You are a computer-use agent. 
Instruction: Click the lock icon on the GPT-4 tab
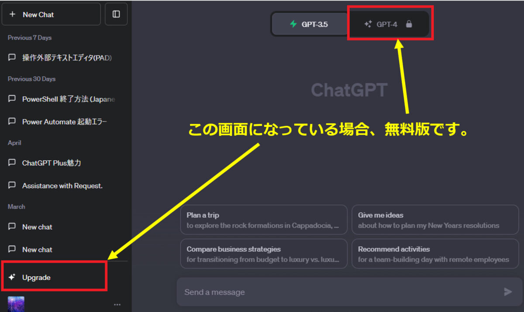pyautogui.click(x=409, y=24)
